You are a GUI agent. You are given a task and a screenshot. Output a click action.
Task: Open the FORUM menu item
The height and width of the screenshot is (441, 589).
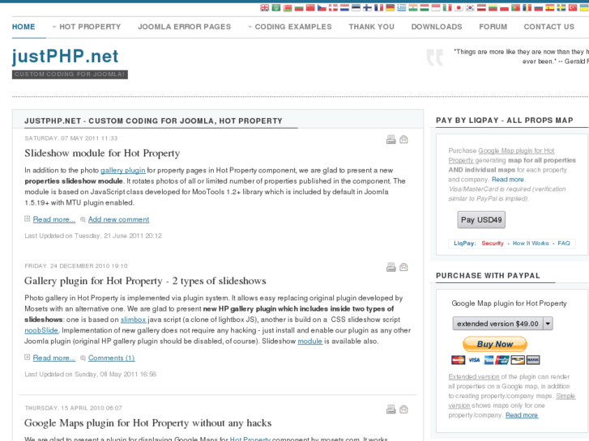[493, 27]
